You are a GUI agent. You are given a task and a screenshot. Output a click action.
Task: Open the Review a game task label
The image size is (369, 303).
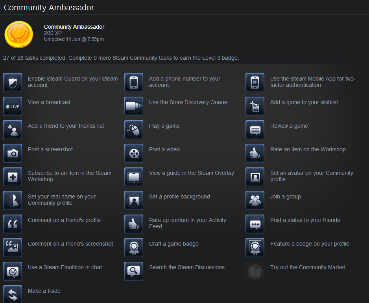point(289,126)
